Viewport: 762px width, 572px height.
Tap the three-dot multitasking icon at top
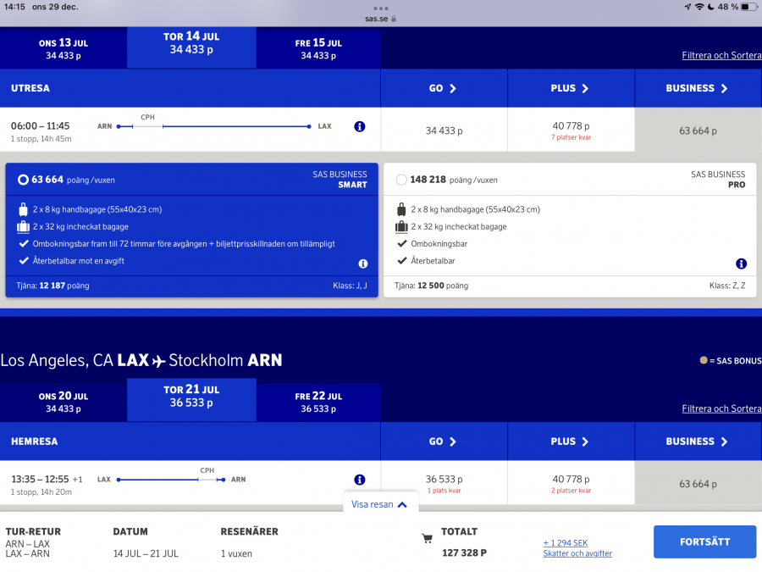pyautogui.click(x=381, y=8)
